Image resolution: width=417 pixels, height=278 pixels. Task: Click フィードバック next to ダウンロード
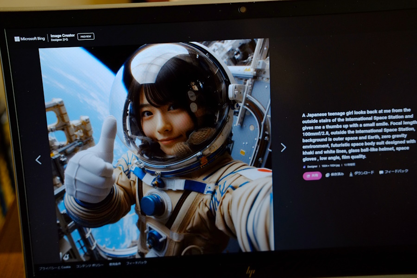pyautogui.click(x=393, y=171)
